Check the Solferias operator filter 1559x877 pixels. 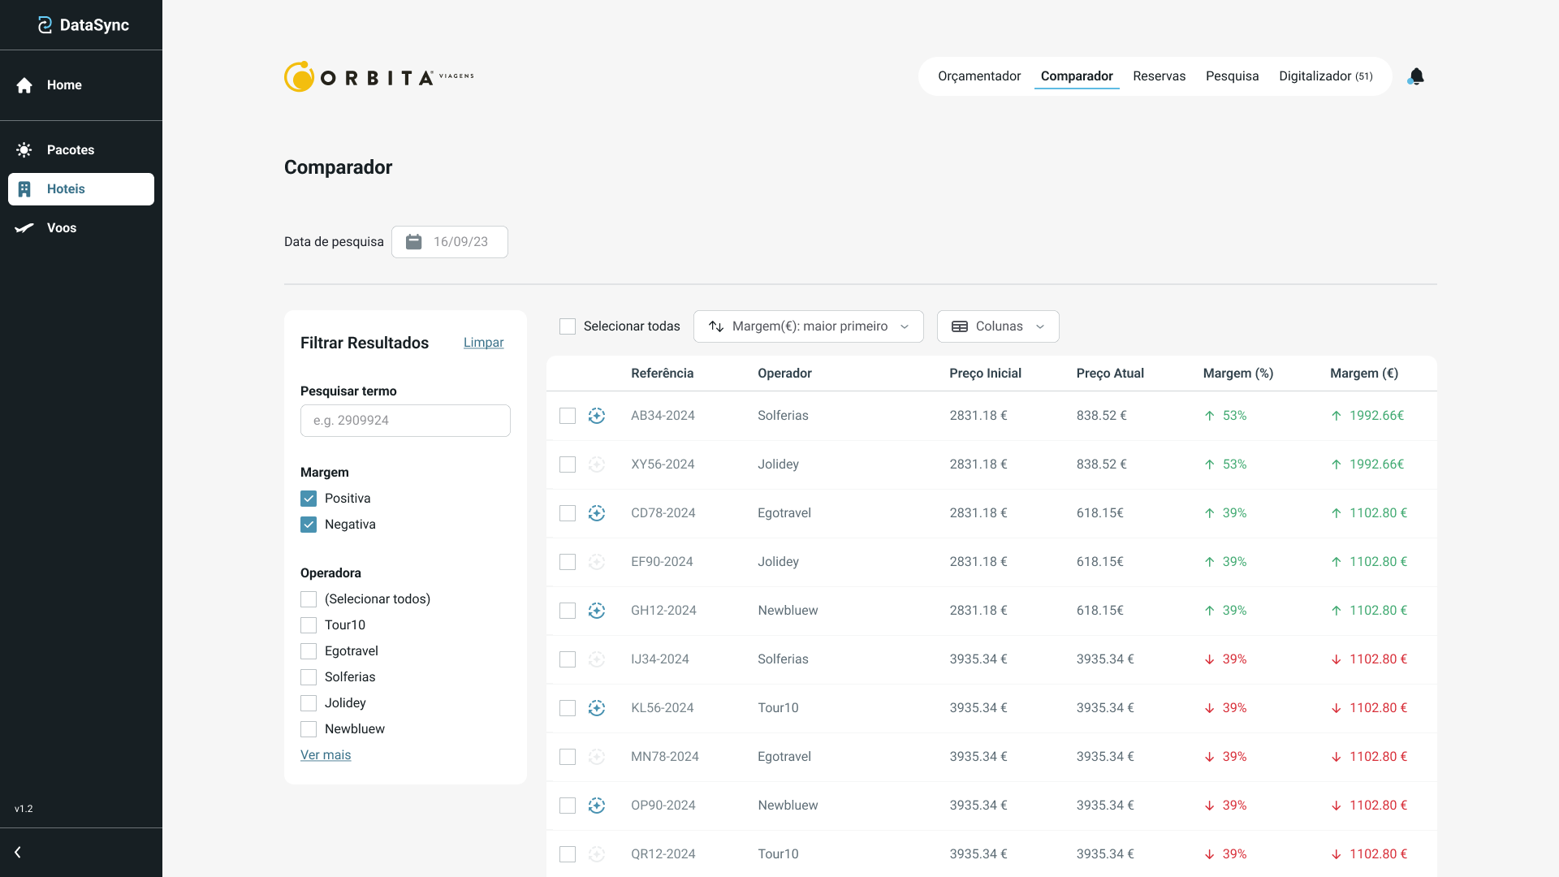[309, 677]
